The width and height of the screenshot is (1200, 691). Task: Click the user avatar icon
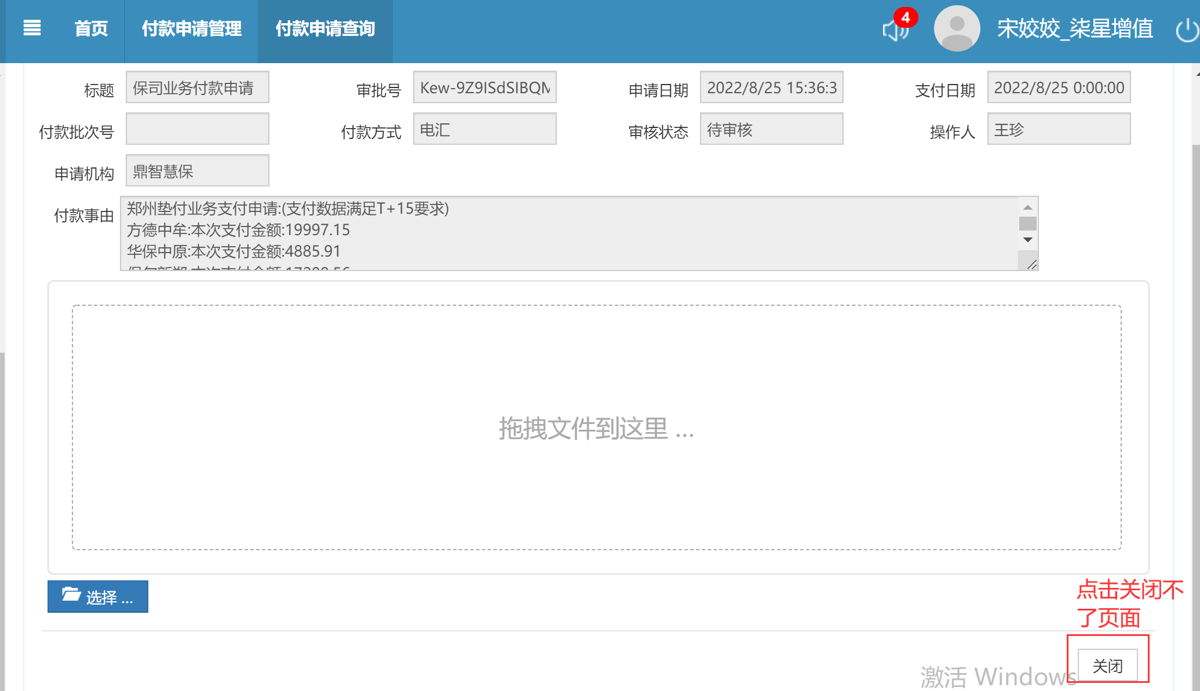(957, 28)
